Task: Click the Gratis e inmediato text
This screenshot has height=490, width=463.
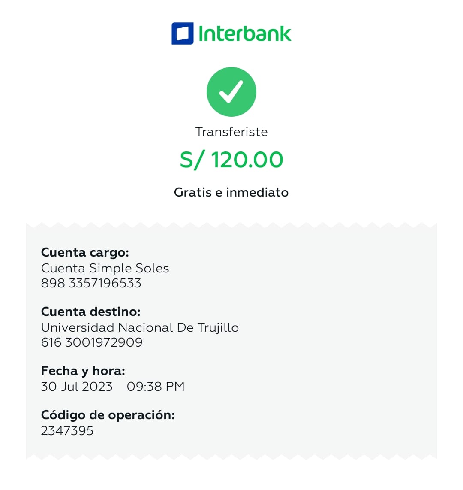Action: tap(231, 192)
